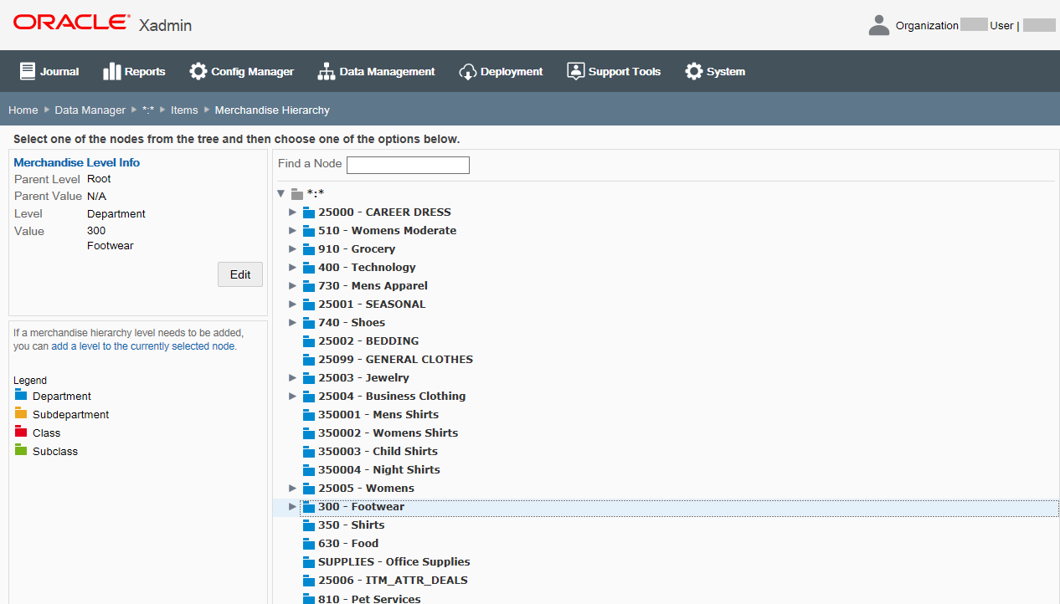Screen dimensions: 1060x604
Task: Expand the 25004 - Business Clothing node
Action: click(x=293, y=396)
